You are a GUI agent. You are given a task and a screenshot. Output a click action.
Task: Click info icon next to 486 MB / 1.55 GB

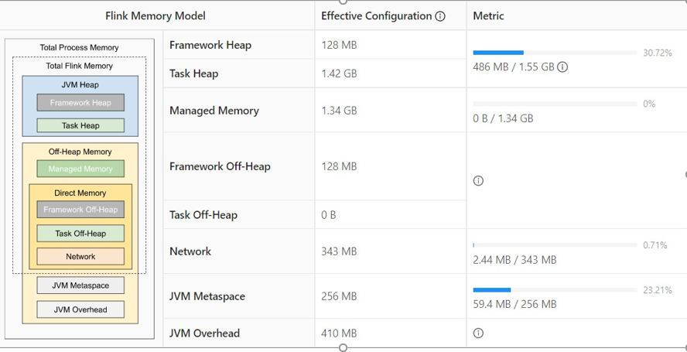pos(562,67)
